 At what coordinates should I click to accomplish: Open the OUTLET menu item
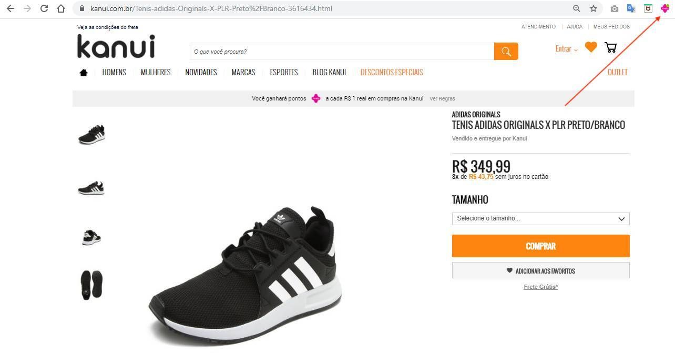coord(618,73)
